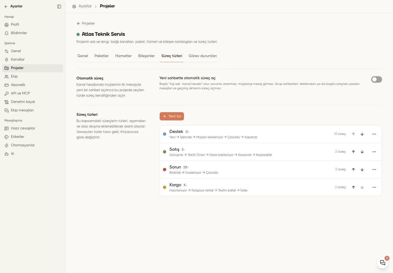Open Hazır cevaplar in sidebar
This screenshot has height=273, width=393.
32,128
